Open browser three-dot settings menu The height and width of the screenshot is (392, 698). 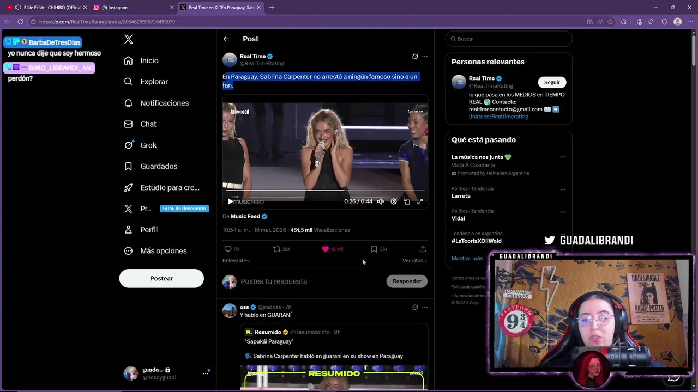[x=690, y=22]
